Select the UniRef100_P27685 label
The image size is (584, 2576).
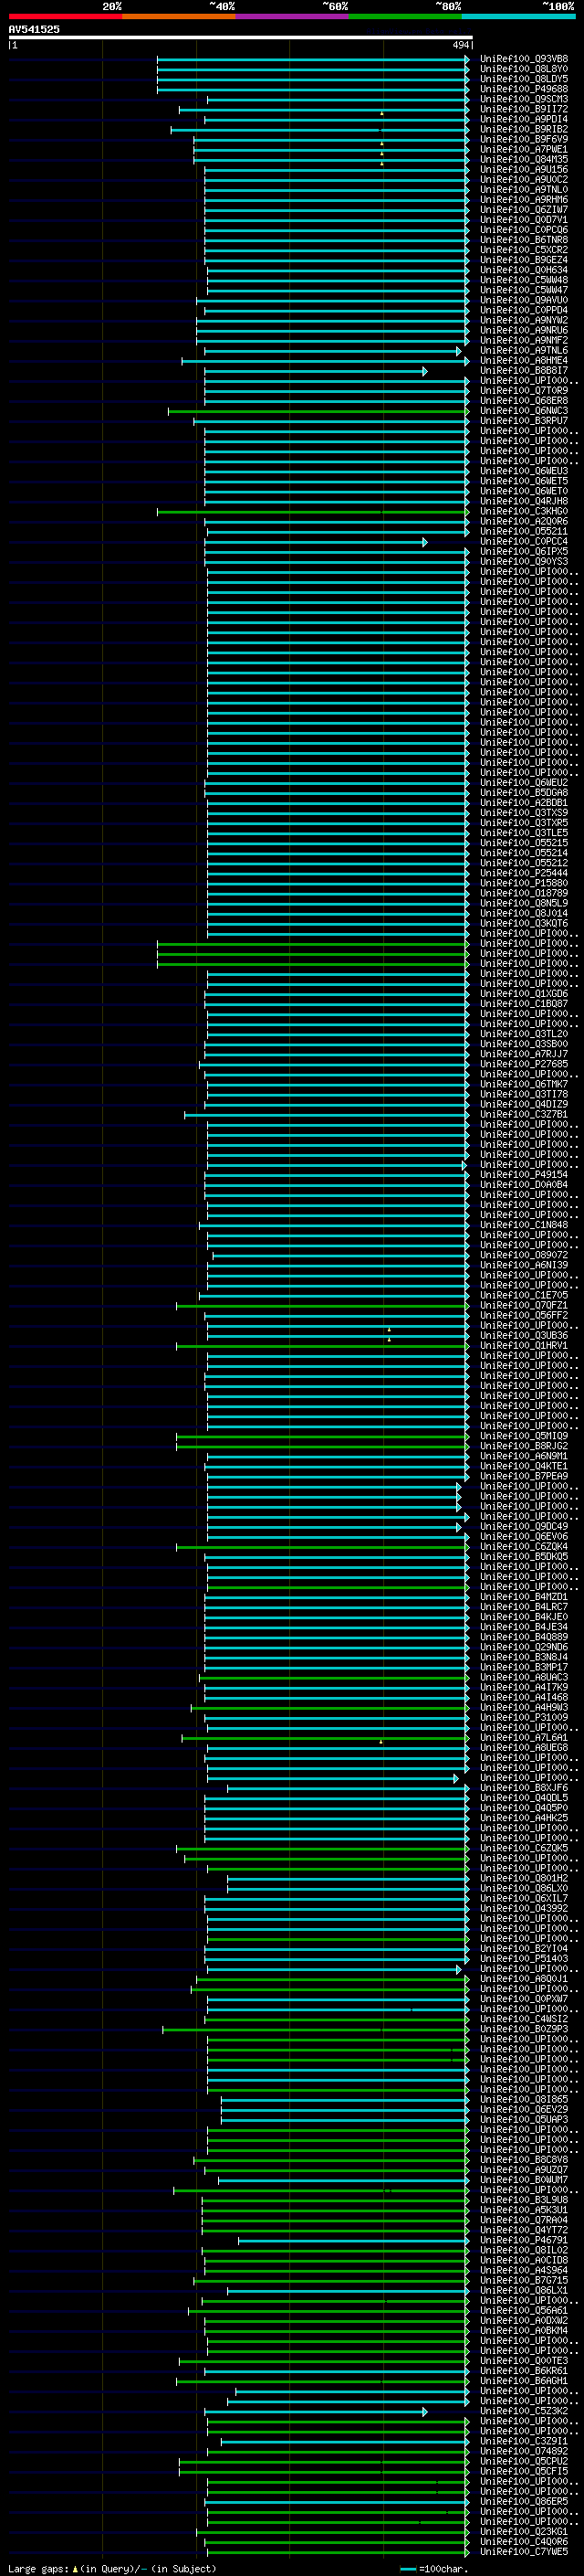click(x=524, y=1064)
